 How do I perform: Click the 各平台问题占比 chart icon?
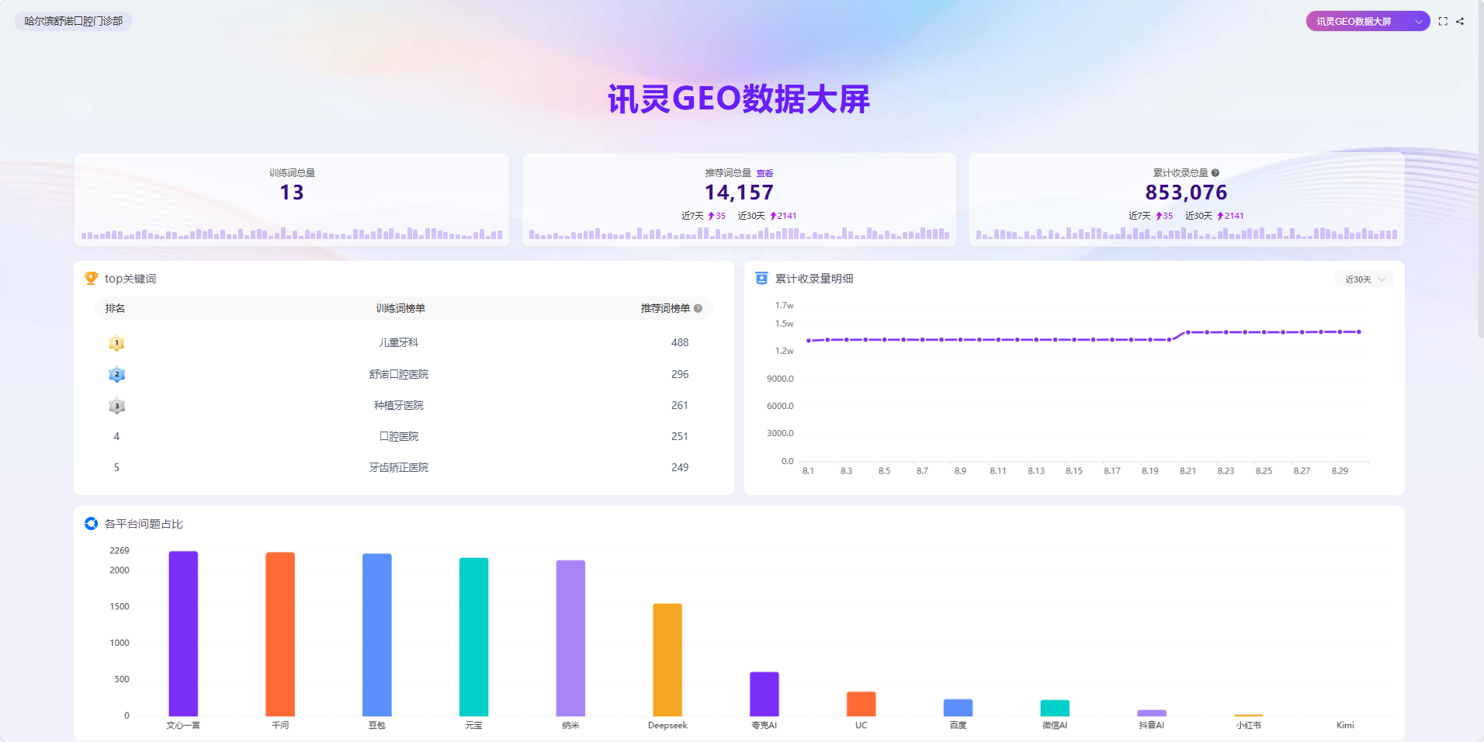tap(91, 523)
